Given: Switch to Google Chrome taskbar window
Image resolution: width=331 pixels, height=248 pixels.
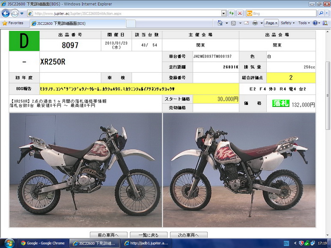Looking at the screenshot, I should coord(43,243).
